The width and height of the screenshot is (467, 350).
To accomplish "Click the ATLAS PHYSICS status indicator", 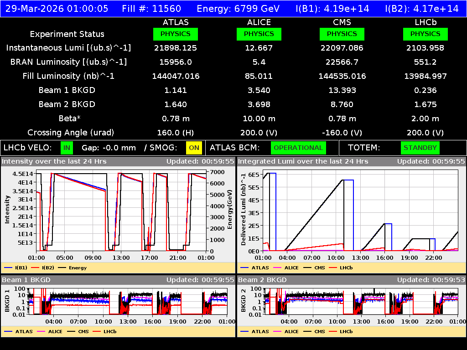I will pyautogui.click(x=176, y=34).
